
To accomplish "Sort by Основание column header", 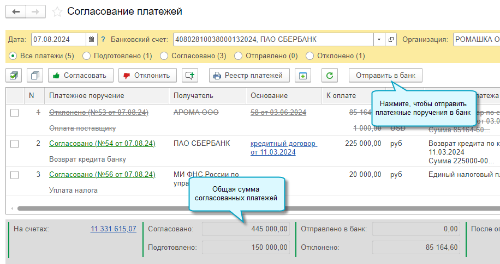I will coord(283,96).
